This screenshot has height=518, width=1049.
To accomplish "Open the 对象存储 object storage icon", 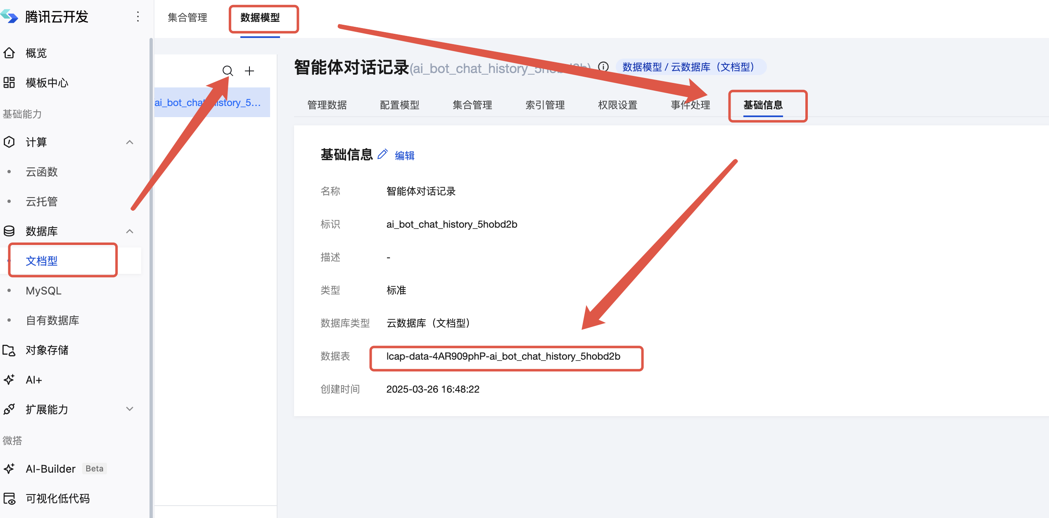I will 9,350.
